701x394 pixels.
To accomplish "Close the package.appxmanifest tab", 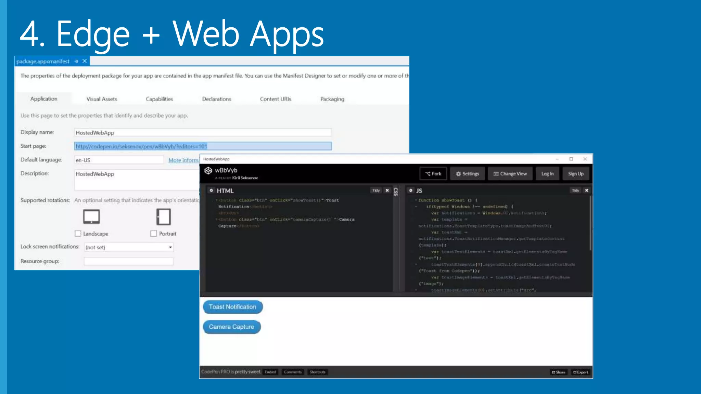I will tap(85, 61).
